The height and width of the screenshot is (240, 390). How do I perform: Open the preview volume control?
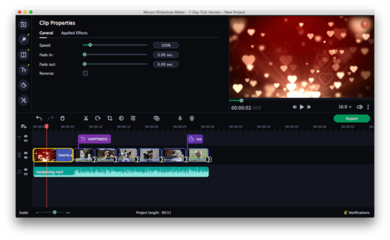pos(359,107)
